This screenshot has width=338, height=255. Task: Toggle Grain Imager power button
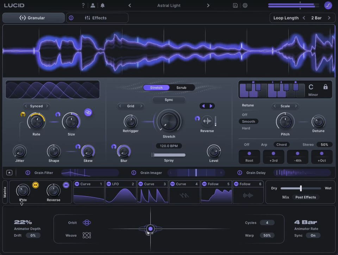(x=134, y=172)
